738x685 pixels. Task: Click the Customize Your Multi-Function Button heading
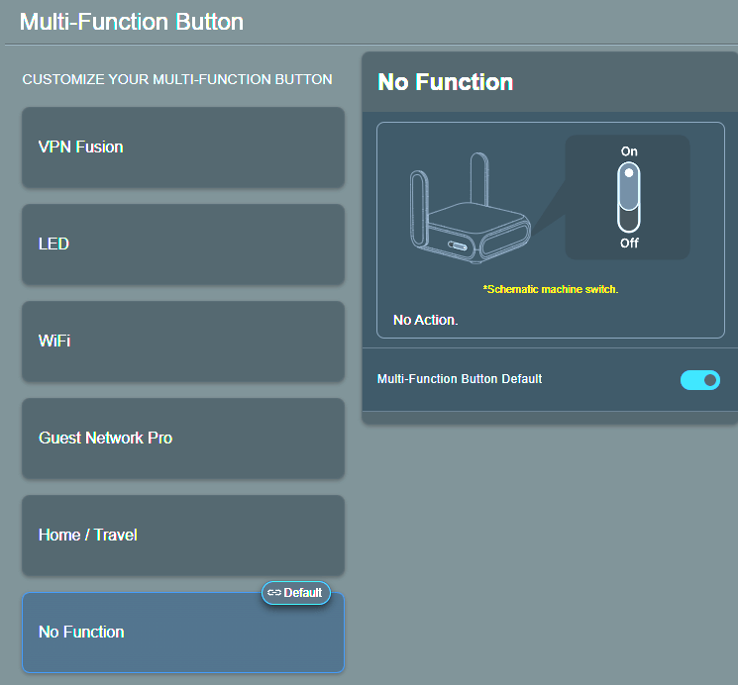click(177, 79)
